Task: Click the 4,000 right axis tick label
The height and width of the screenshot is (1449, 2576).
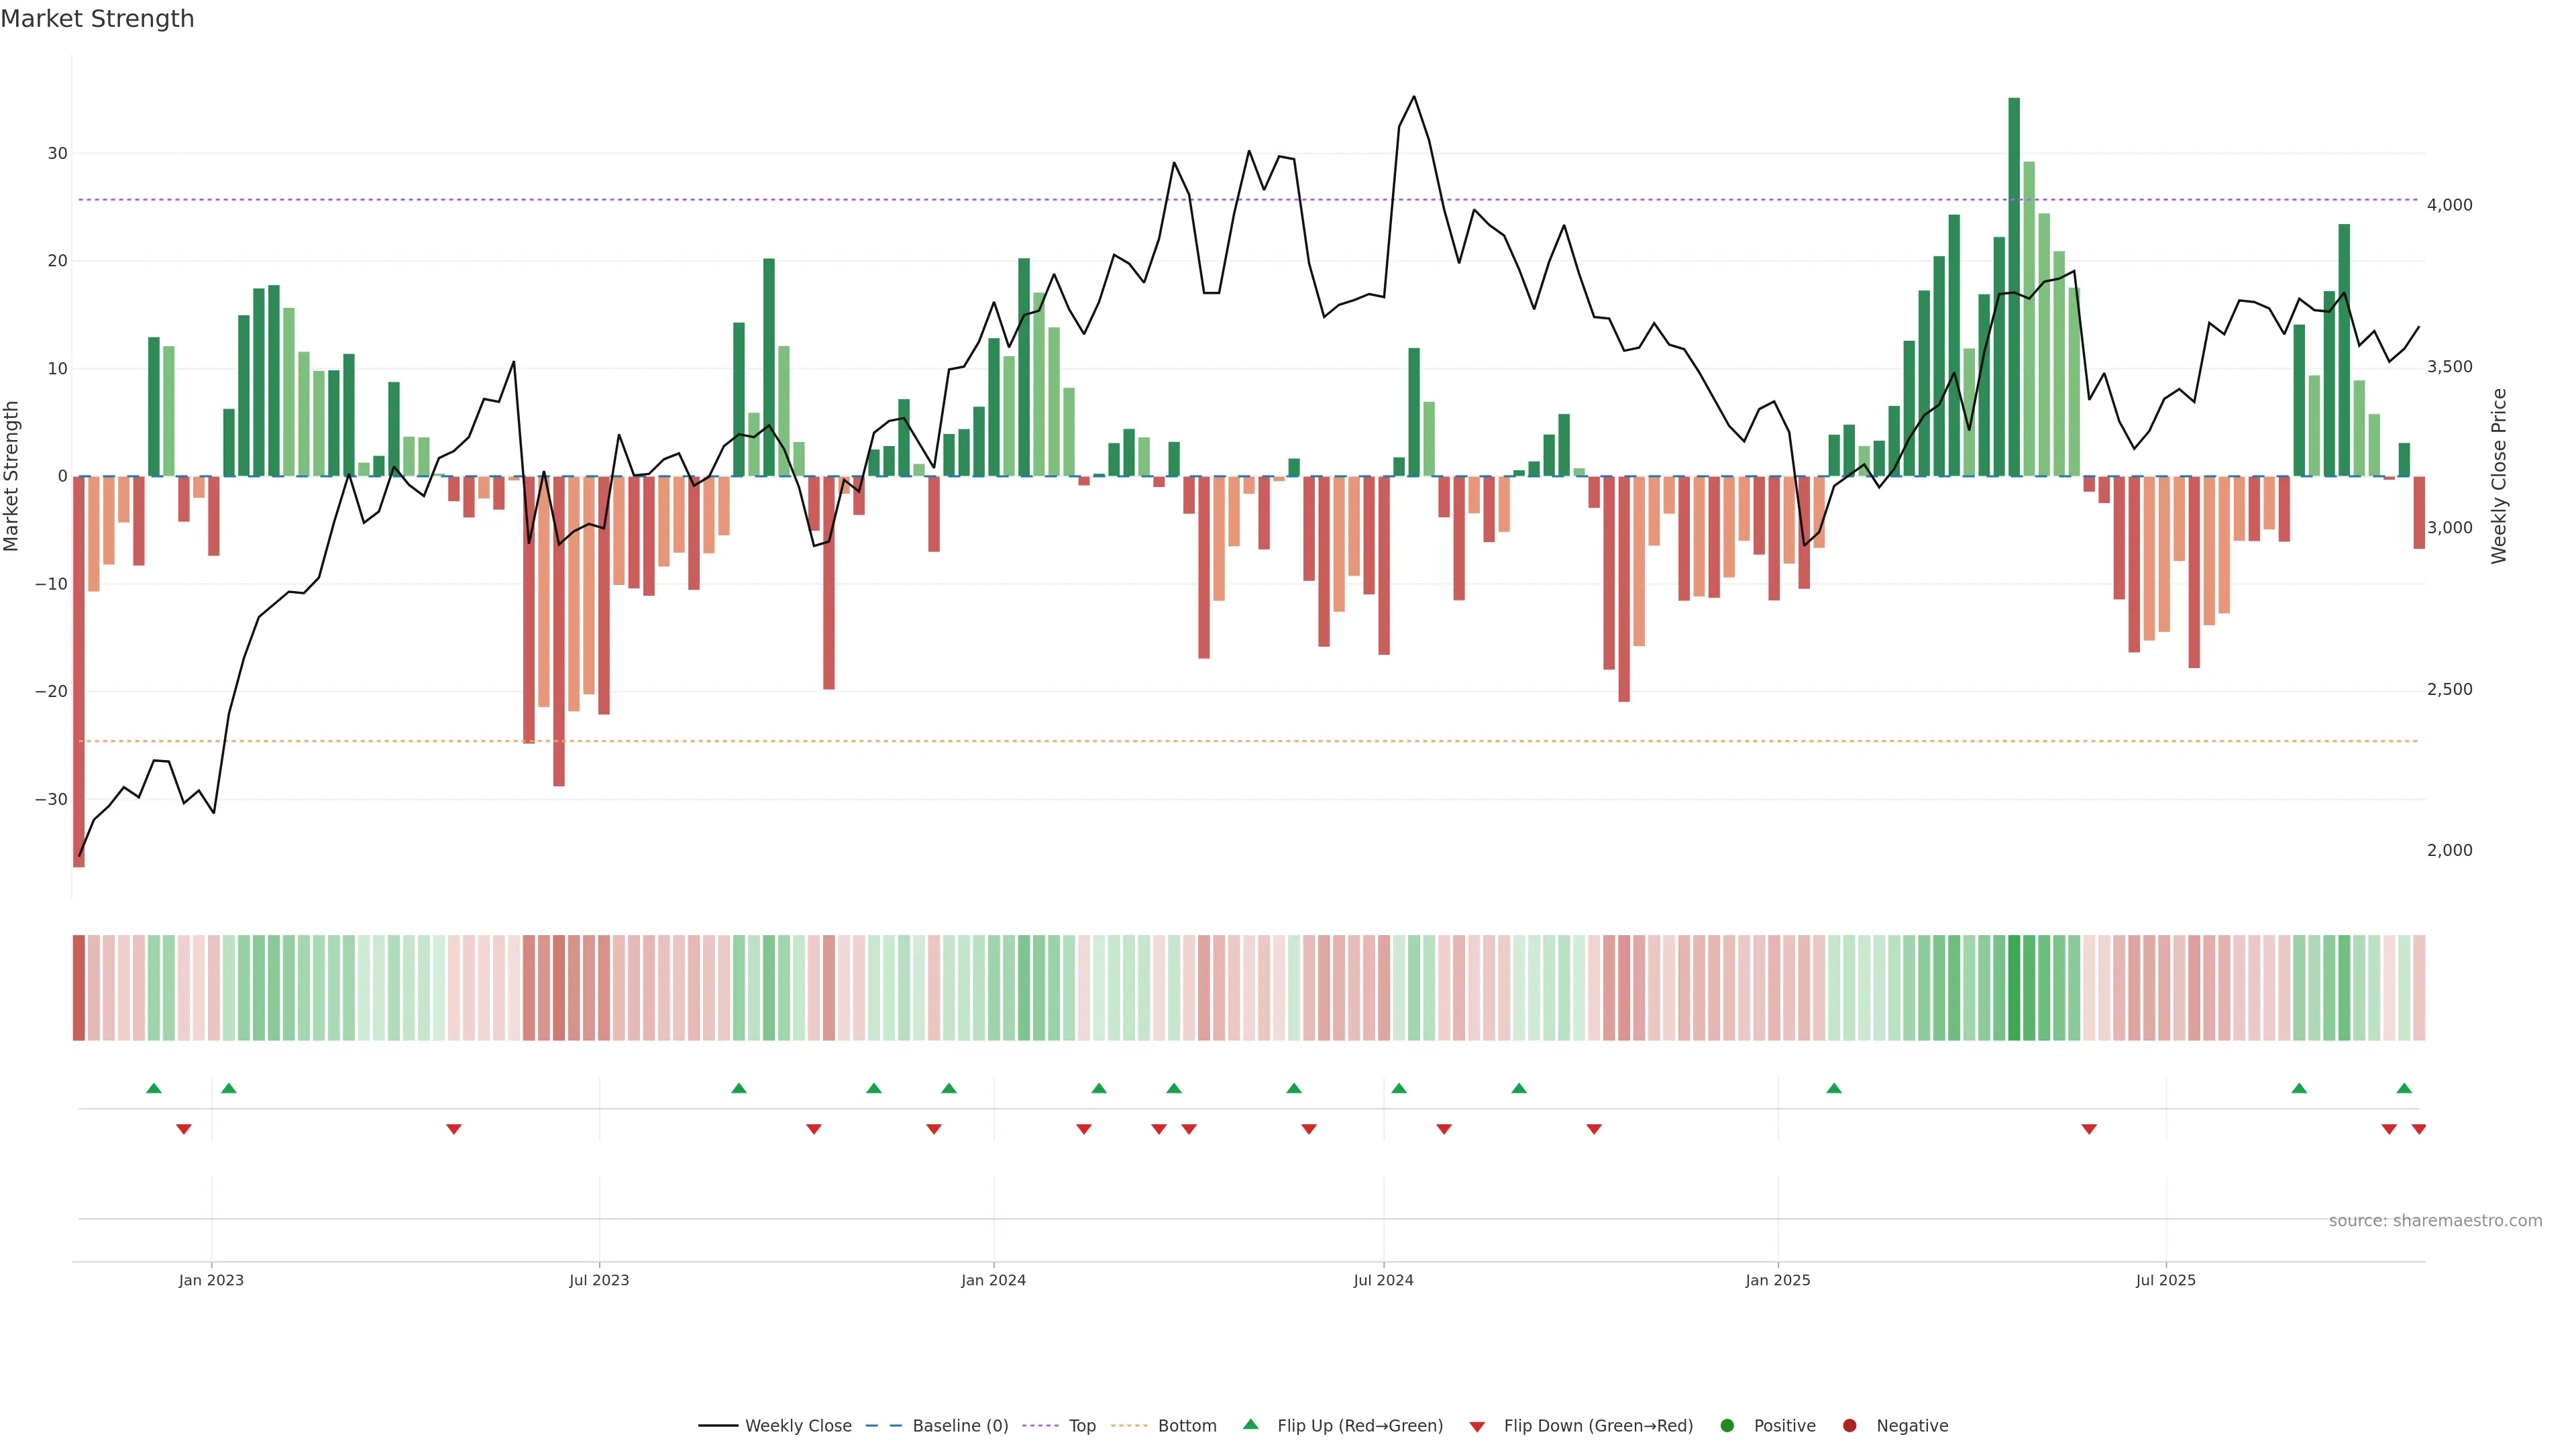Action: click(2449, 205)
